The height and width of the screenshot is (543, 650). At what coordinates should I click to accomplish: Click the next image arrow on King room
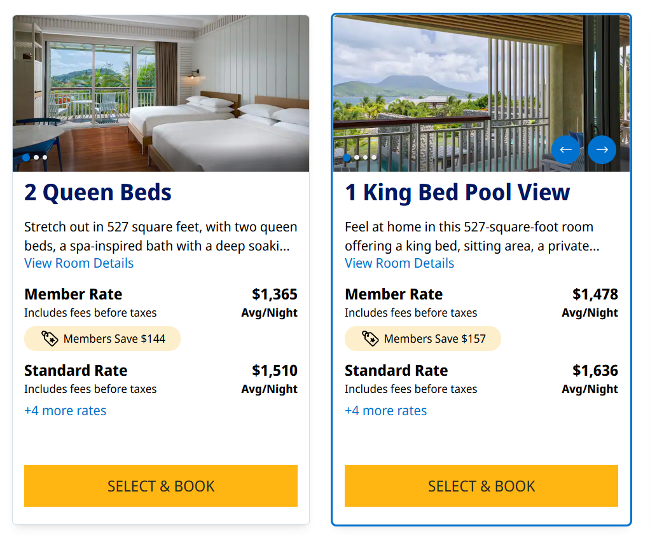click(x=602, y=150)
